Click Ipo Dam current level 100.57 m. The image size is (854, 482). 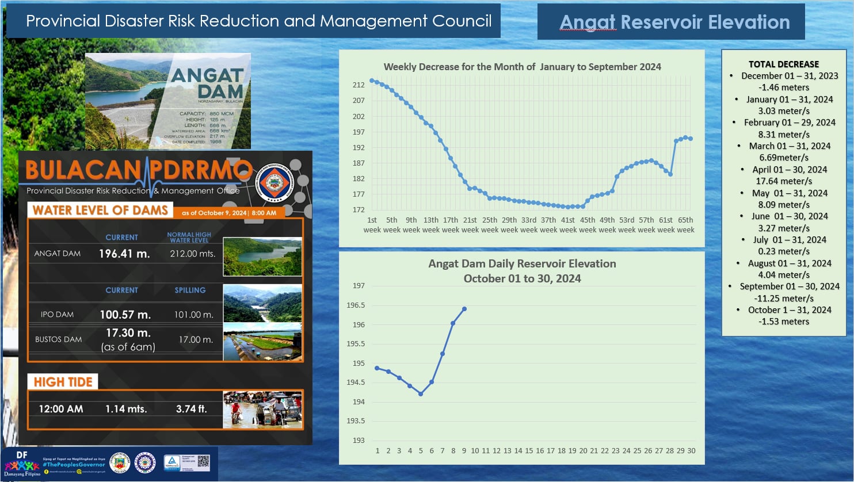click(125, 315)
